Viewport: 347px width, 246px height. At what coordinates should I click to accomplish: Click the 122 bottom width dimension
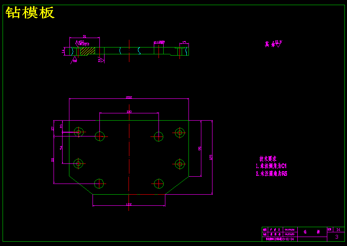[x=129, y=204]
